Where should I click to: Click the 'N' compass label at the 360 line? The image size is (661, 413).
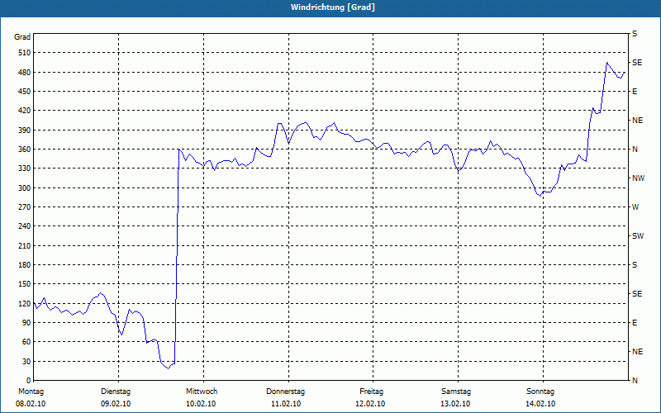pyautogui.click(x=635, y=150)
